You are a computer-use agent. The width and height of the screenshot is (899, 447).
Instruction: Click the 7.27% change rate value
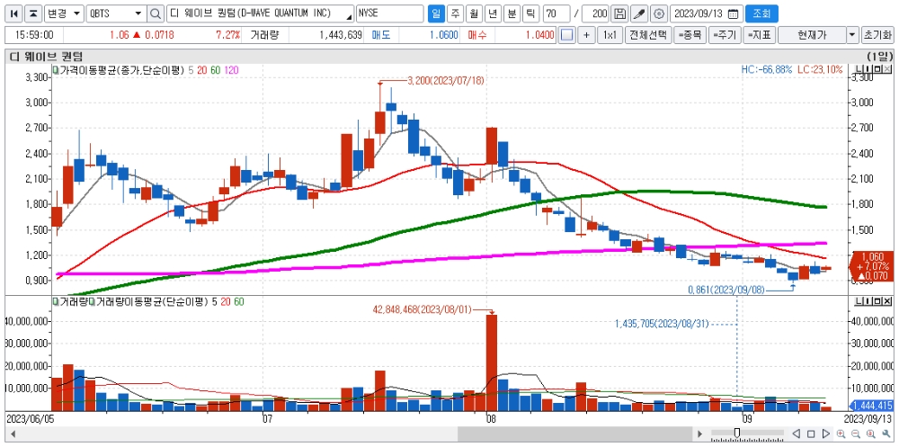pos(227,35)
